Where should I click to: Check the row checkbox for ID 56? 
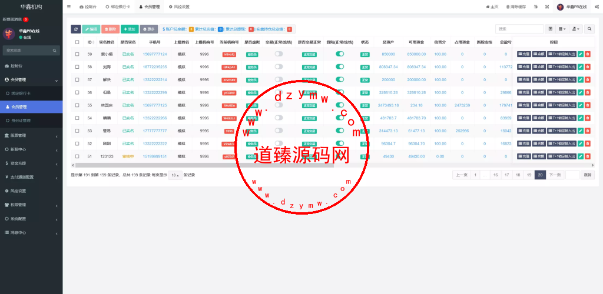point(77,92)
